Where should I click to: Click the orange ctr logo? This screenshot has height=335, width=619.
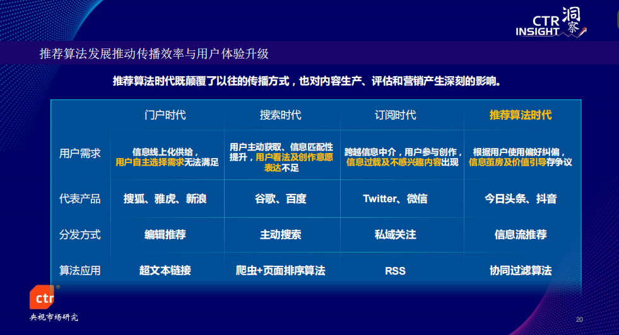(42, 297)
